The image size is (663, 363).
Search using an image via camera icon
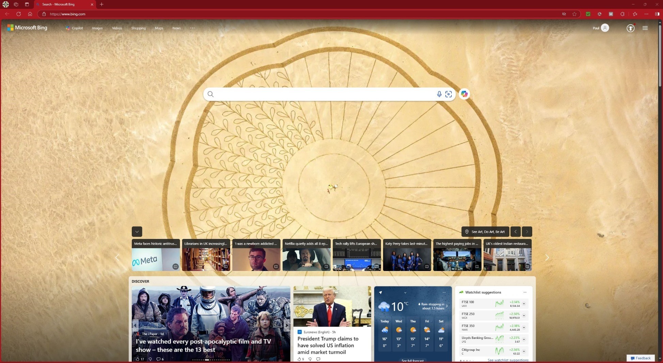click(x=448, y=94)
